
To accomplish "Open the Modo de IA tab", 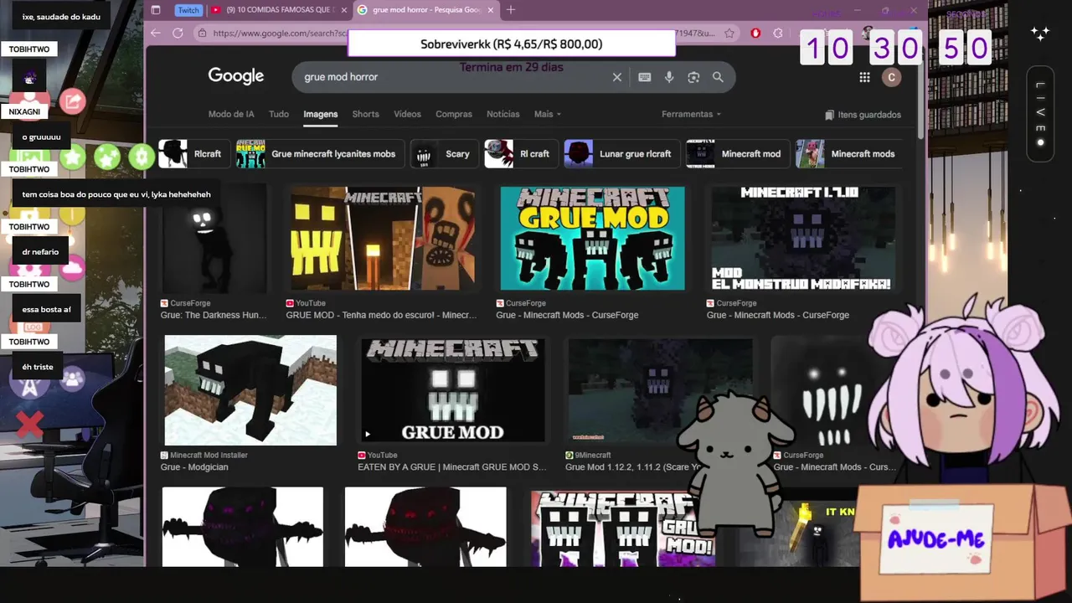I will pyautogui.click(x=231, y=114).
